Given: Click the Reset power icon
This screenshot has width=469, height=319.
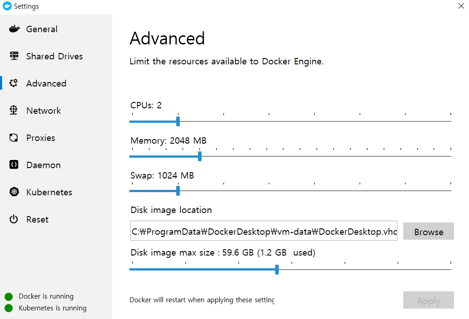Looking at the screenshot, I should point(14,219).
